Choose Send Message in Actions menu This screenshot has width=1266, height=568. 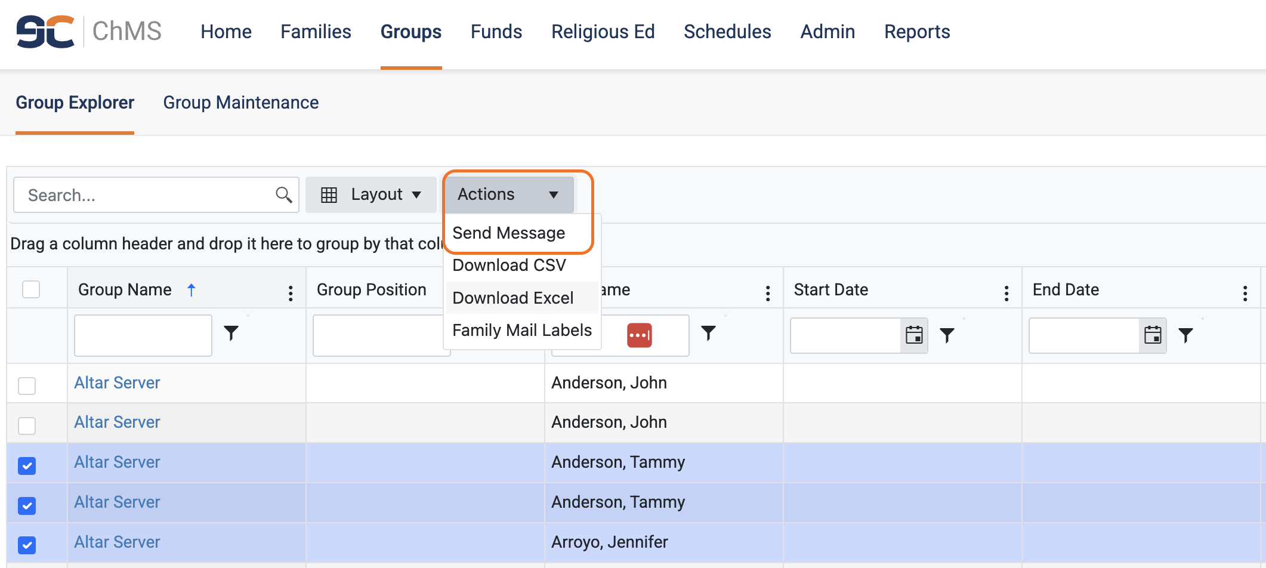(x=508, y=233)
